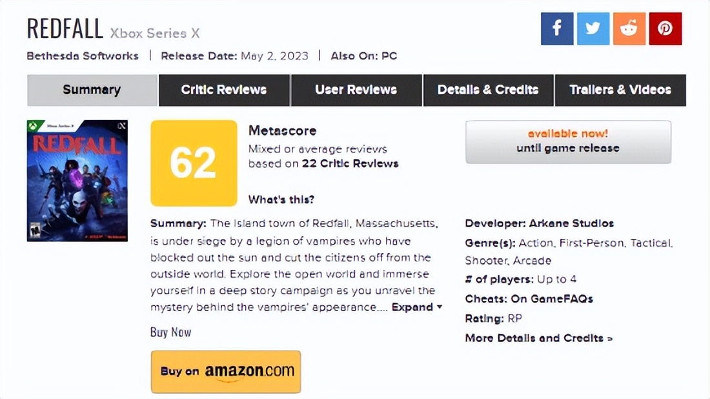Screen dimensions: 710x399
Task: Pin the page on Pinterest
Action: [665, 28]
